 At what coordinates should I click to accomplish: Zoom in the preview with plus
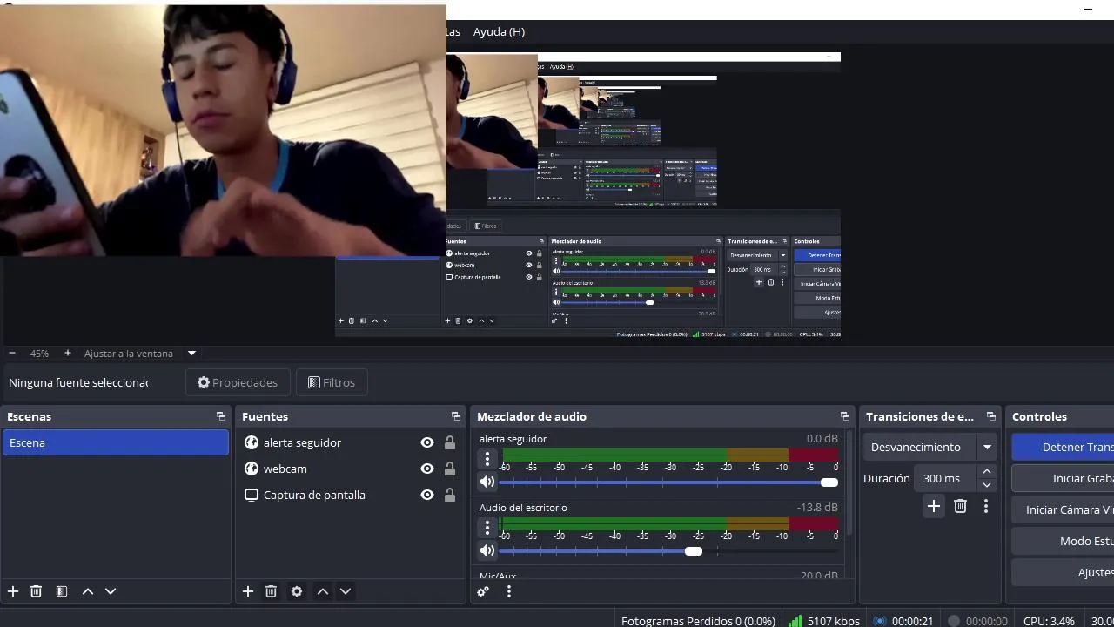point(68,354)
